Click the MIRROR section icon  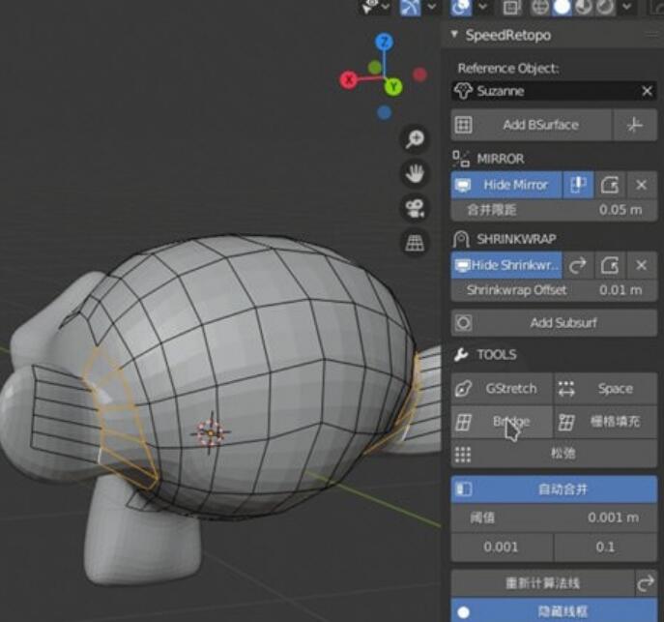[x=461, y=159]
